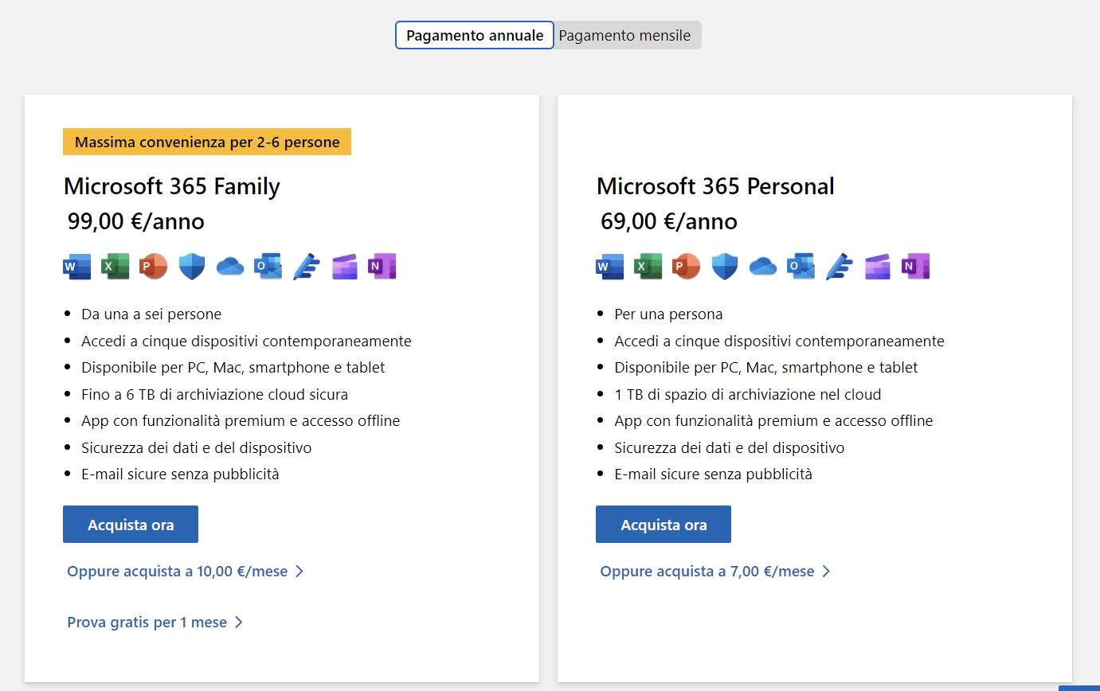The image size is (1100, 691).
Task: Click the Massima convenienza per 2-6 persone badge
Action: (207, 142)
